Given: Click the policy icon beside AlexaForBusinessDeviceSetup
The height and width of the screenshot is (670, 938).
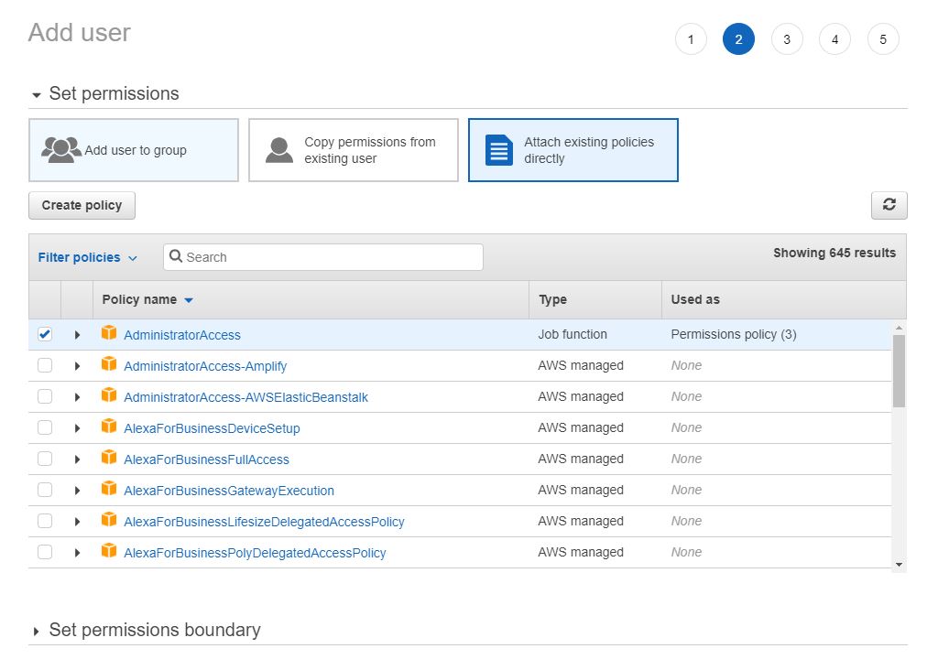Looking at the screenshot, I should (x=109, y=426).
